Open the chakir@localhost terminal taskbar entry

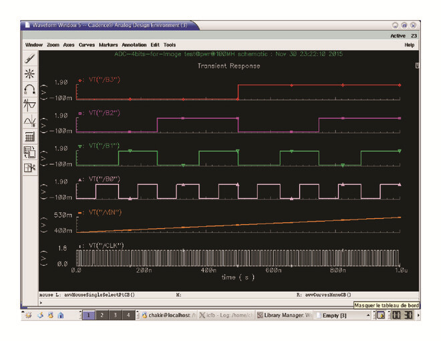pyautogui.click(x=169, y=316)
